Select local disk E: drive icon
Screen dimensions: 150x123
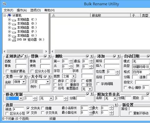tap(14, 28)
